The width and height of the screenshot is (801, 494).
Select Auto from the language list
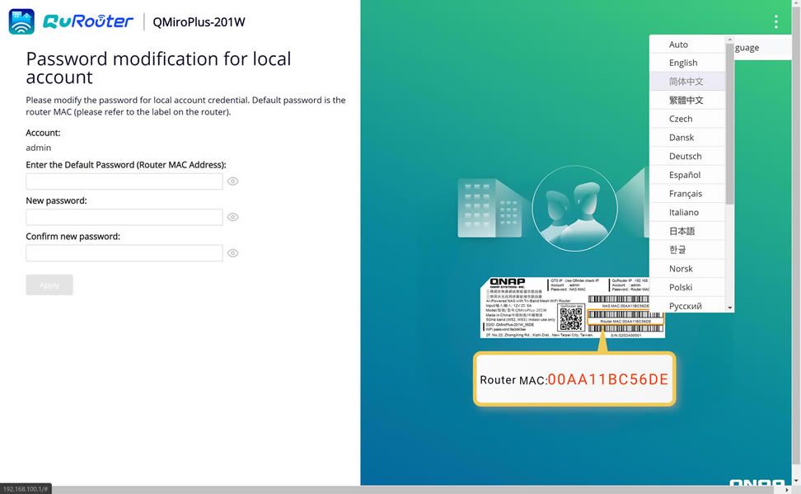point(687,45)
